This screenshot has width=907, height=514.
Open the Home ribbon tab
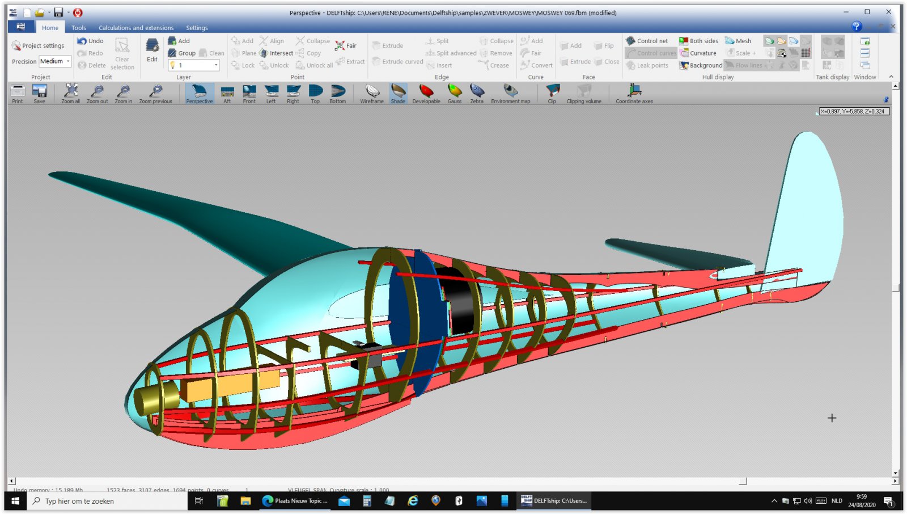coord(50,27)
